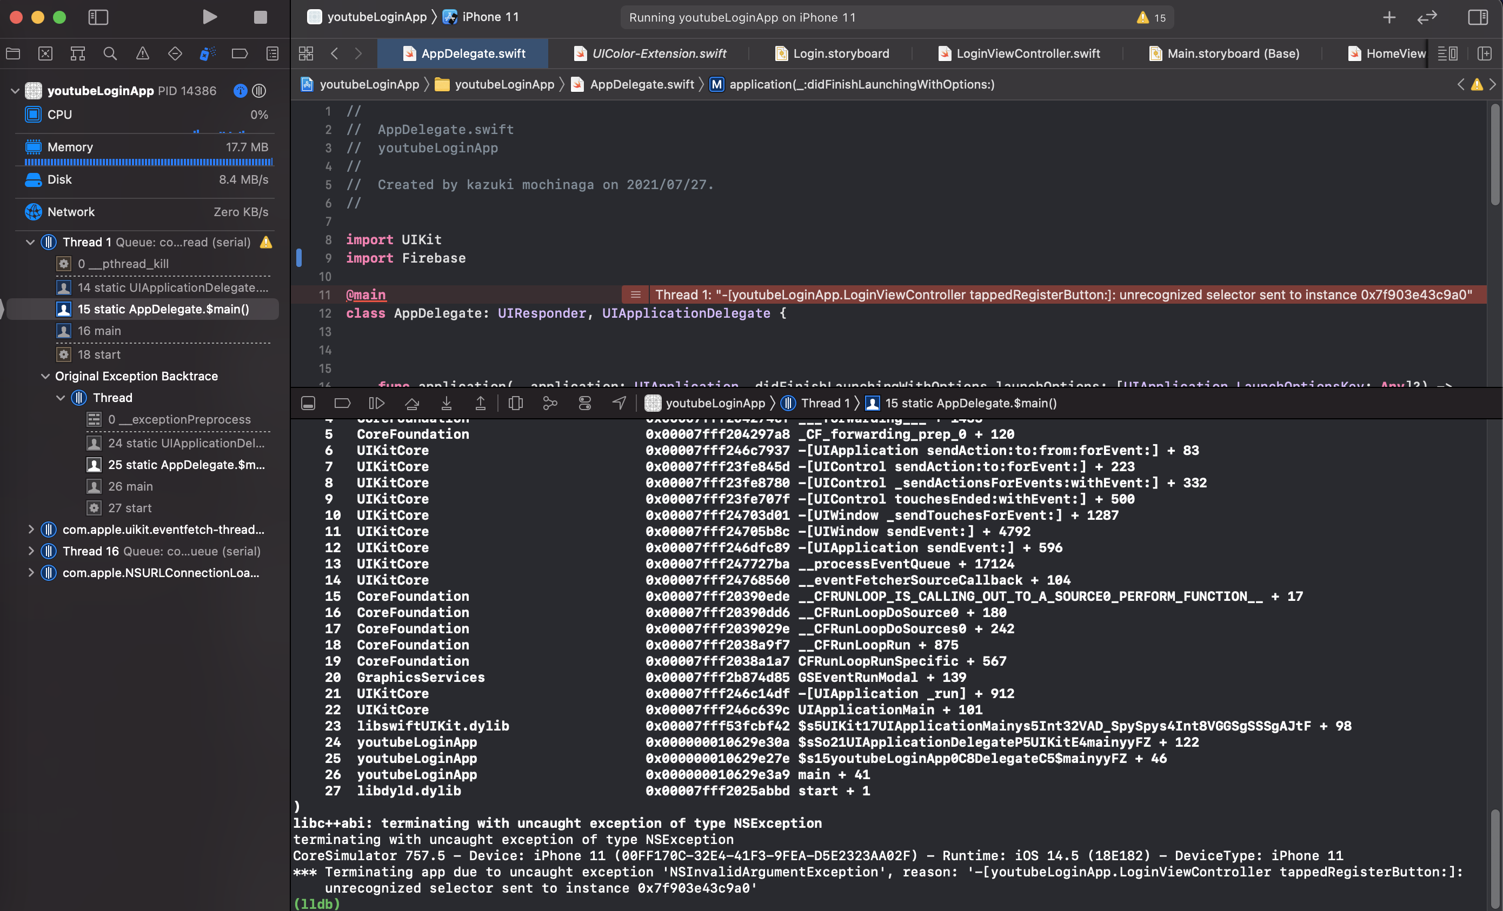1503x911 pixels.
Task: Open the editor options lines icon
Action: (x=1447, y=53)
